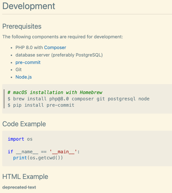Open the Composer link
The width and height of the screenshot is (172, 193).
[55, 47]
